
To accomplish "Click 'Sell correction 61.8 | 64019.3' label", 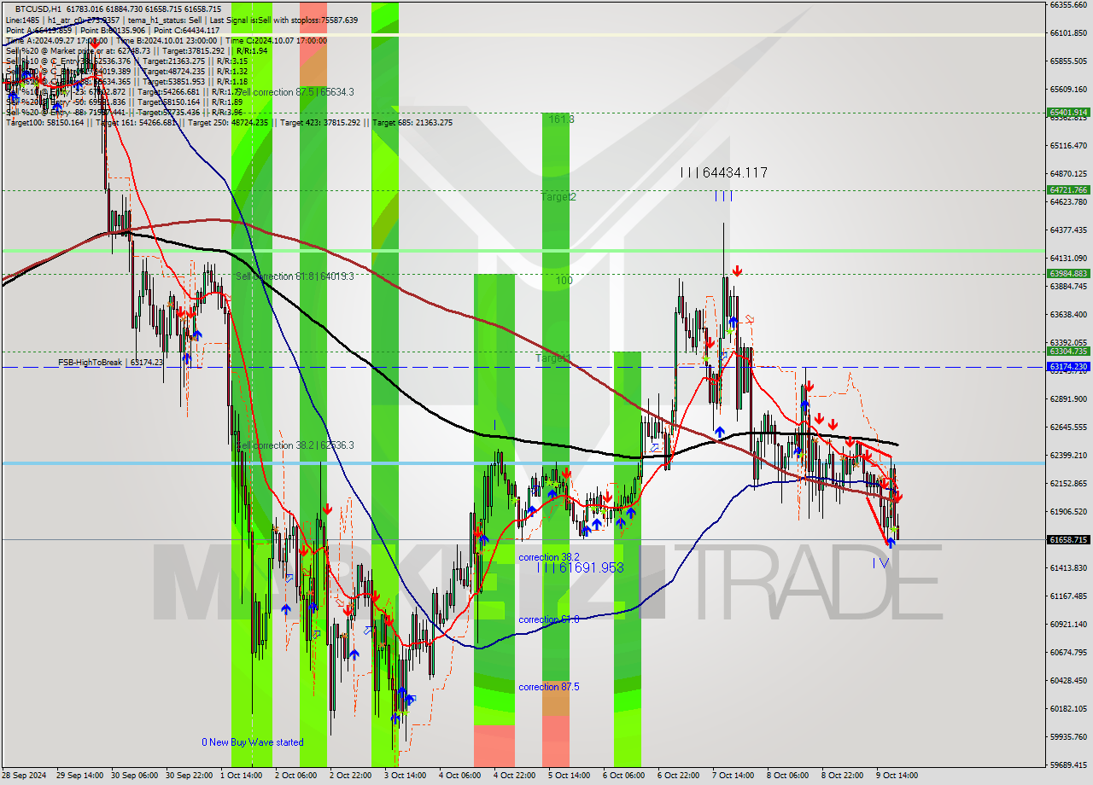I will point(295,276).
